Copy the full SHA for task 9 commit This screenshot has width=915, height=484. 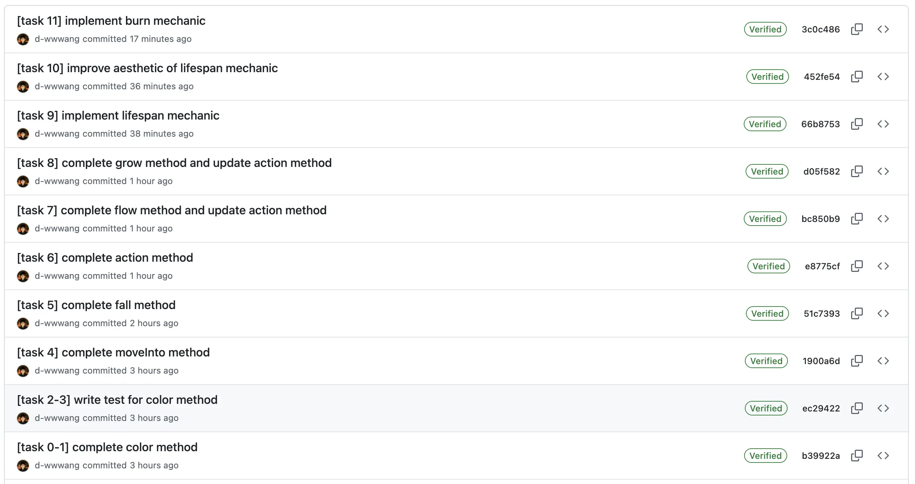click(x=857, y=124)
